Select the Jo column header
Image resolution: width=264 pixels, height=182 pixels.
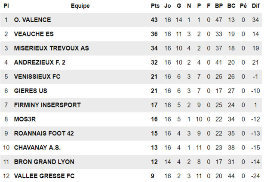[168, 6]
